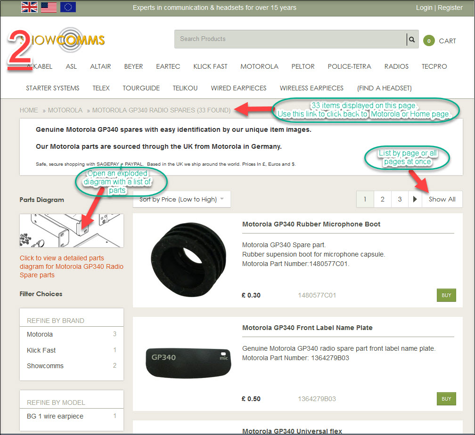The width and height of the screenshot is (475, 435).
Task: Open the parts diagram thumbnail
Action: [72, 231]
